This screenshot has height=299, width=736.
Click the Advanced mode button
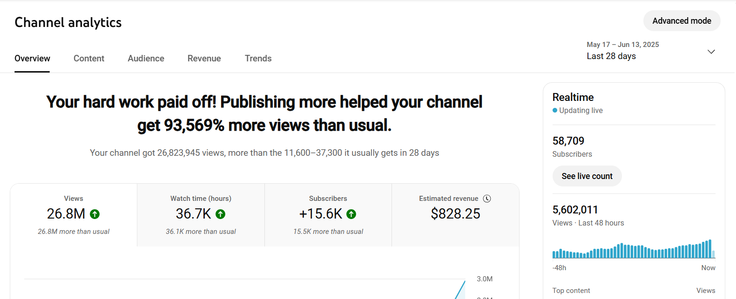682,21
